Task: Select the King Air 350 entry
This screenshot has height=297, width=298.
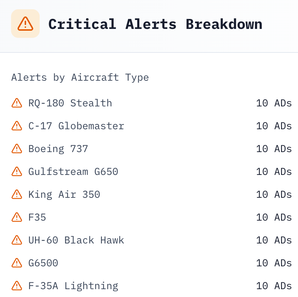Action: tap(64, 195)
